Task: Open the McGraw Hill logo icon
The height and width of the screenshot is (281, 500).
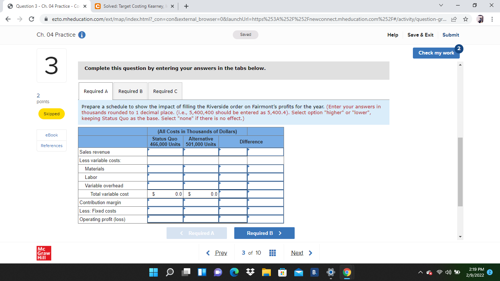Action: pos(43,252)
